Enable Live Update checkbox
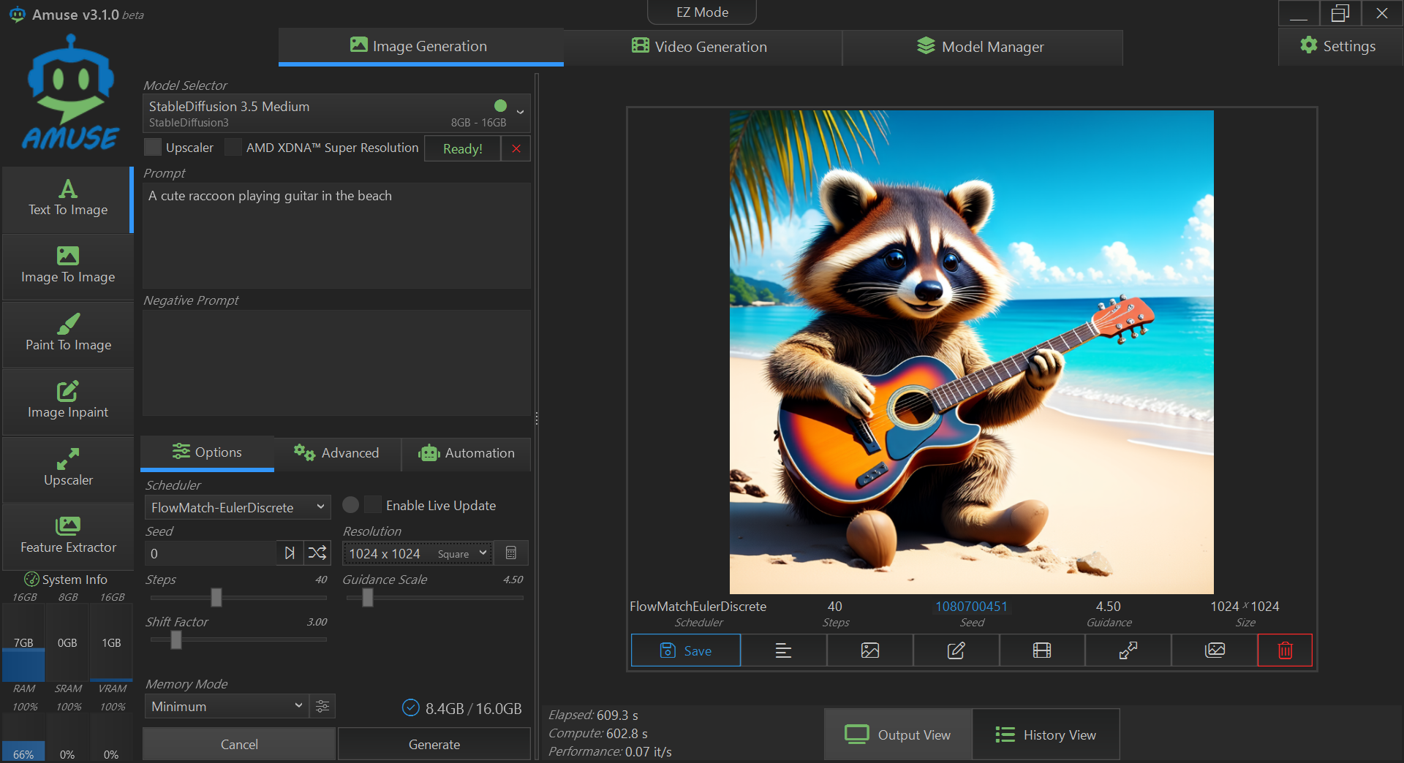The height and width of the screenshot is (763, 1404). (x=373, y=505)
